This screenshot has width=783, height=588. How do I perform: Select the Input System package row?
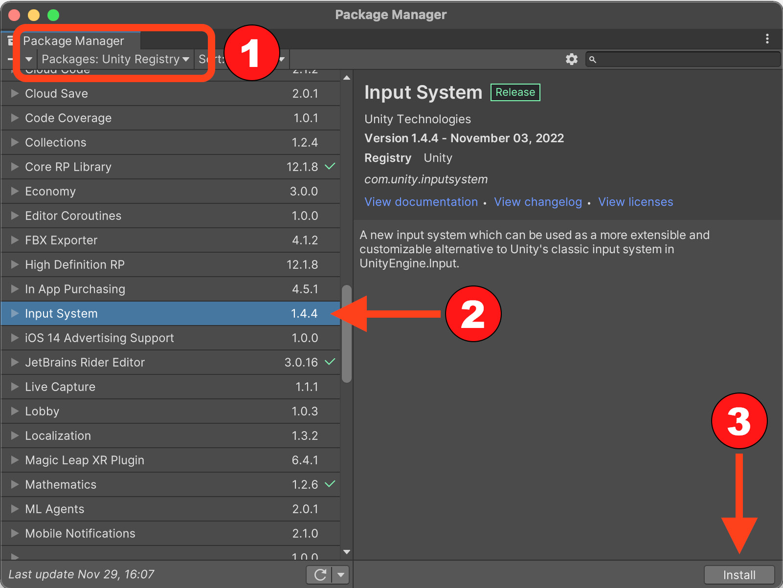tap(170, 313)
